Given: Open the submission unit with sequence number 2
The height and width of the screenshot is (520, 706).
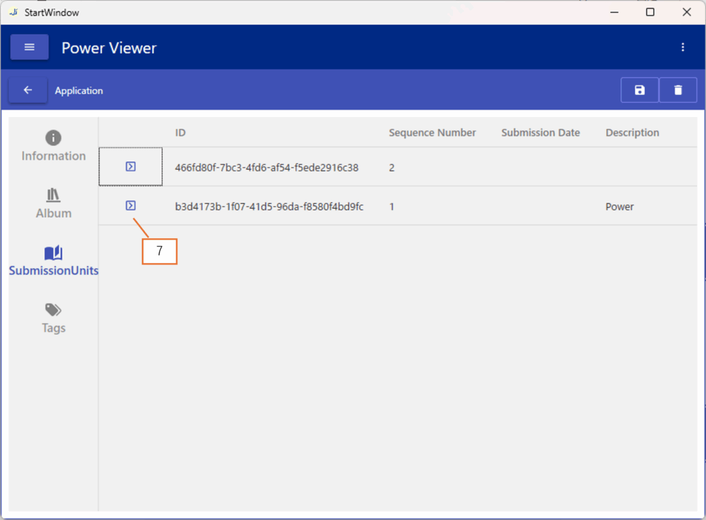Looking at the screenshot, I should pyautogui.click(x=130, y=167).
